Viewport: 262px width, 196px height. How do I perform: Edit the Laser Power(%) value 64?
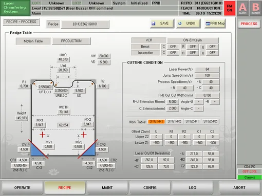tap(207, 69)
